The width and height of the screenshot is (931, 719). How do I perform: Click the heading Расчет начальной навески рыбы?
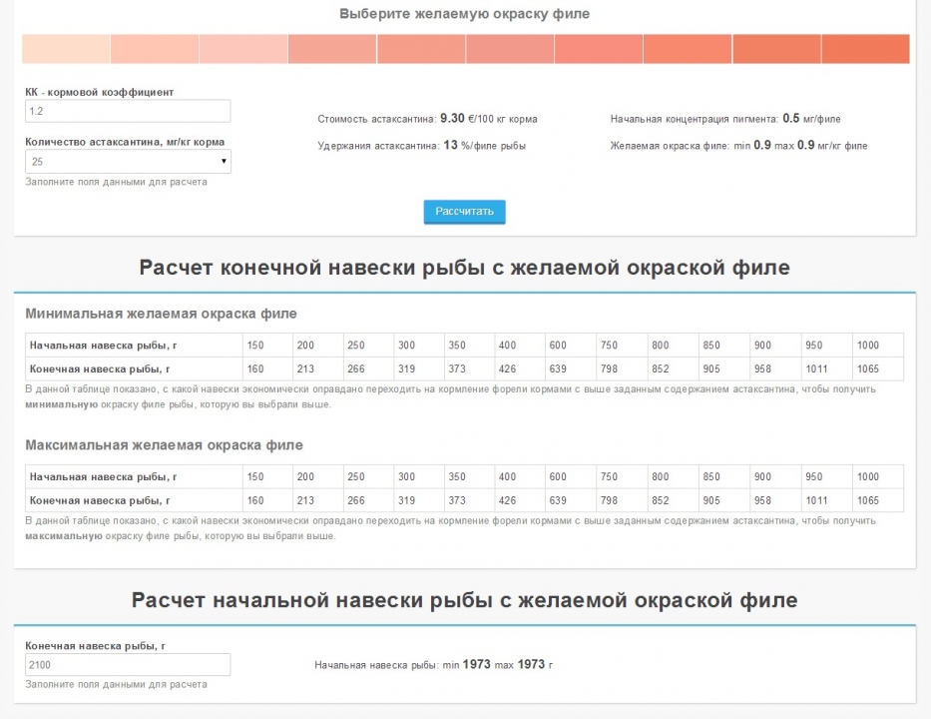(x=464, y=600)
